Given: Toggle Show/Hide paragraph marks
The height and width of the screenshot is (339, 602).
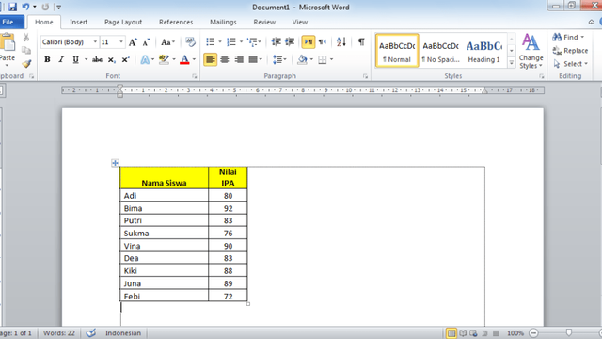Looking at the screenshot, I should pos(361,41).
